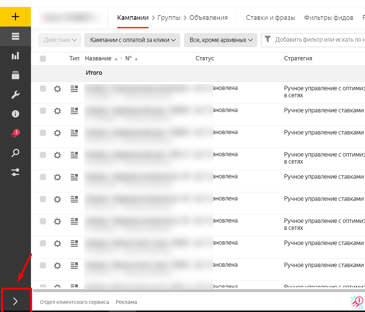This screenshot has height=312, width=365.
Task: Click the info circle sidebar icon
Action: [x=15, y=114]
